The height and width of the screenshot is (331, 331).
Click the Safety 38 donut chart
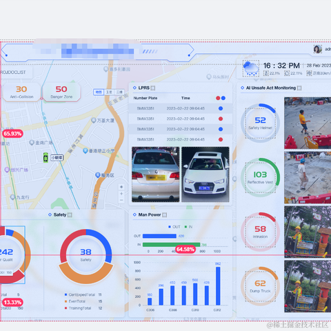point(86,257)
